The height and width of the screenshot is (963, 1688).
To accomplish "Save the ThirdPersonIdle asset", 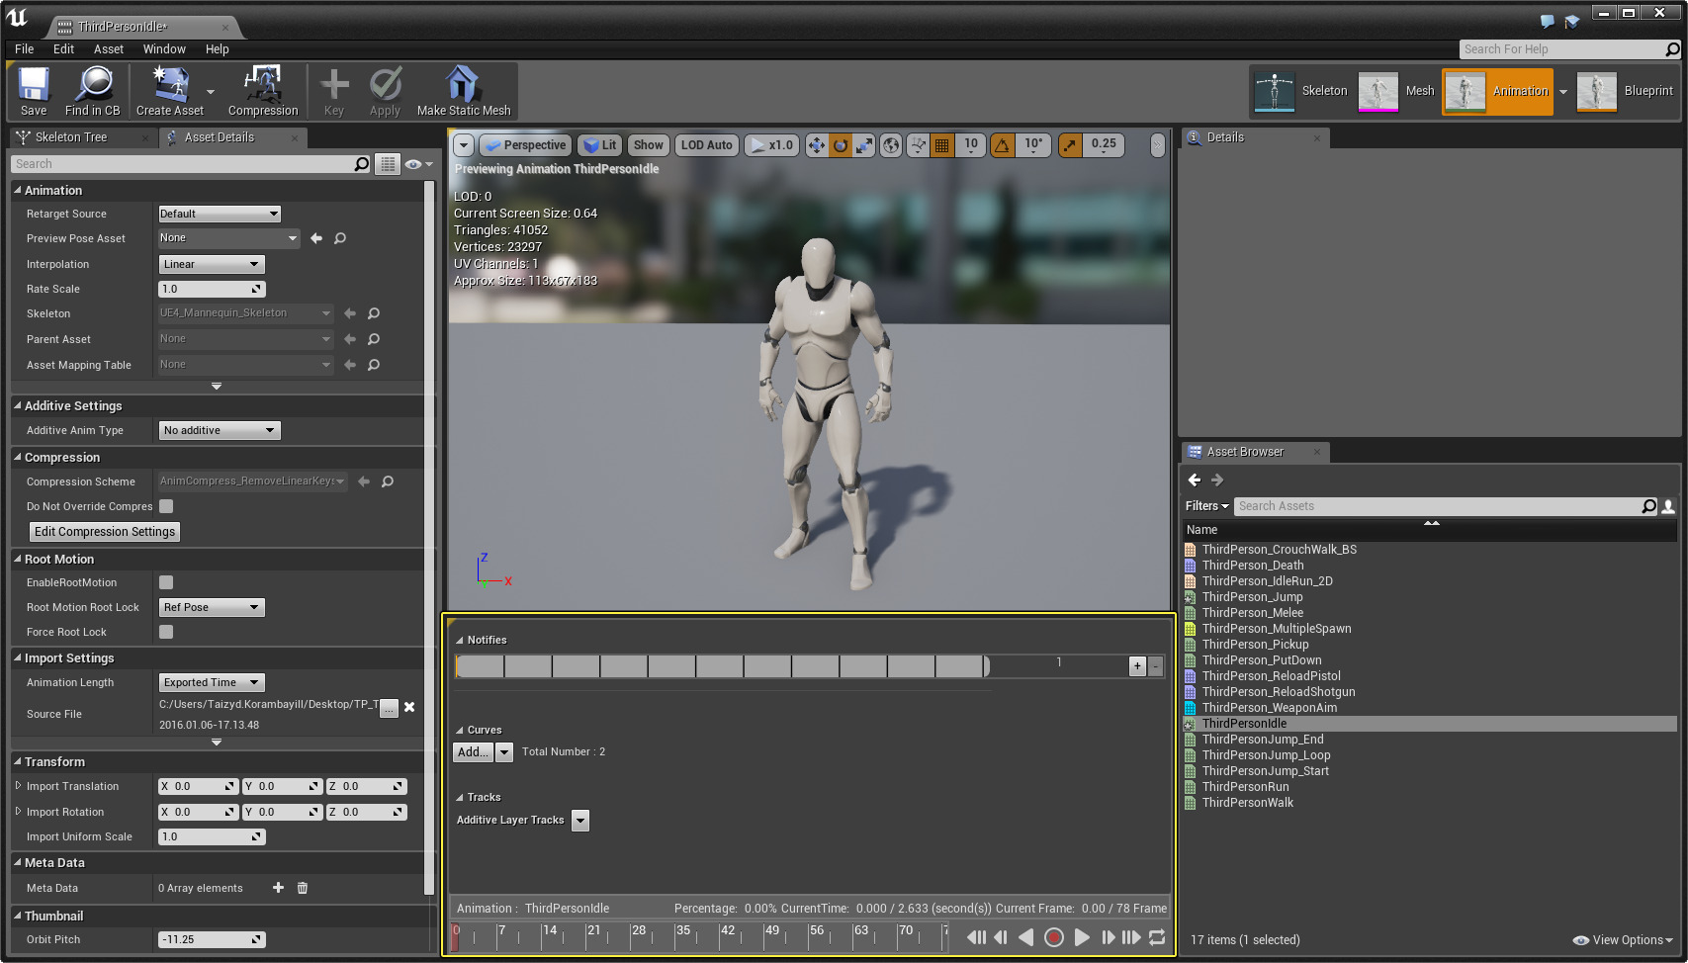I will coord(33,90).
